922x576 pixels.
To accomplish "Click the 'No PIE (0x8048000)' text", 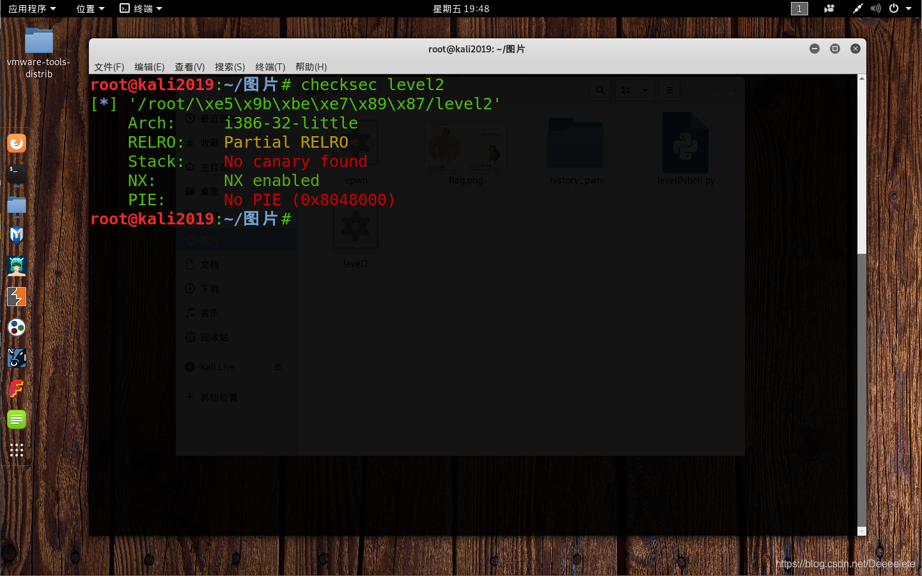I will click(309, 199).
